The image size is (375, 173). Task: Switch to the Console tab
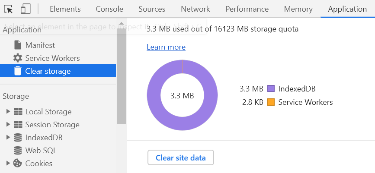109,9
